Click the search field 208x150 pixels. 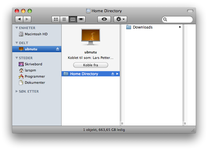tap(177, 19)
